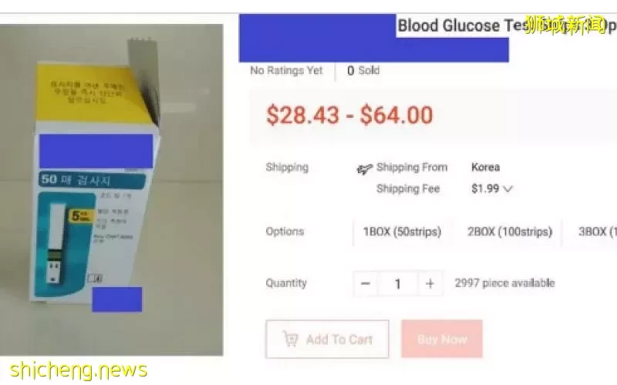Decrease quantity with the minus button
The height and width of the screenshot is (385, 617).
pos(366,283)
